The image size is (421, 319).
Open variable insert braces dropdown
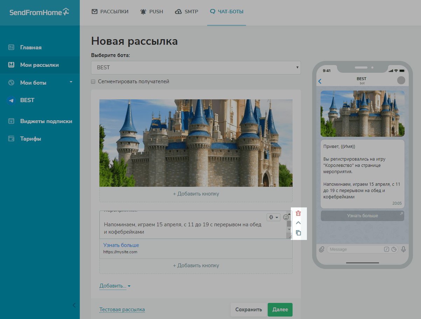[x=273, y=217]
